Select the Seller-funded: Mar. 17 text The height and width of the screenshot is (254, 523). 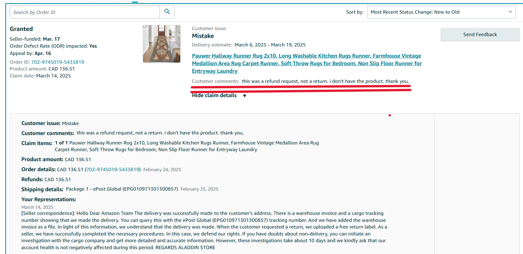35,39
